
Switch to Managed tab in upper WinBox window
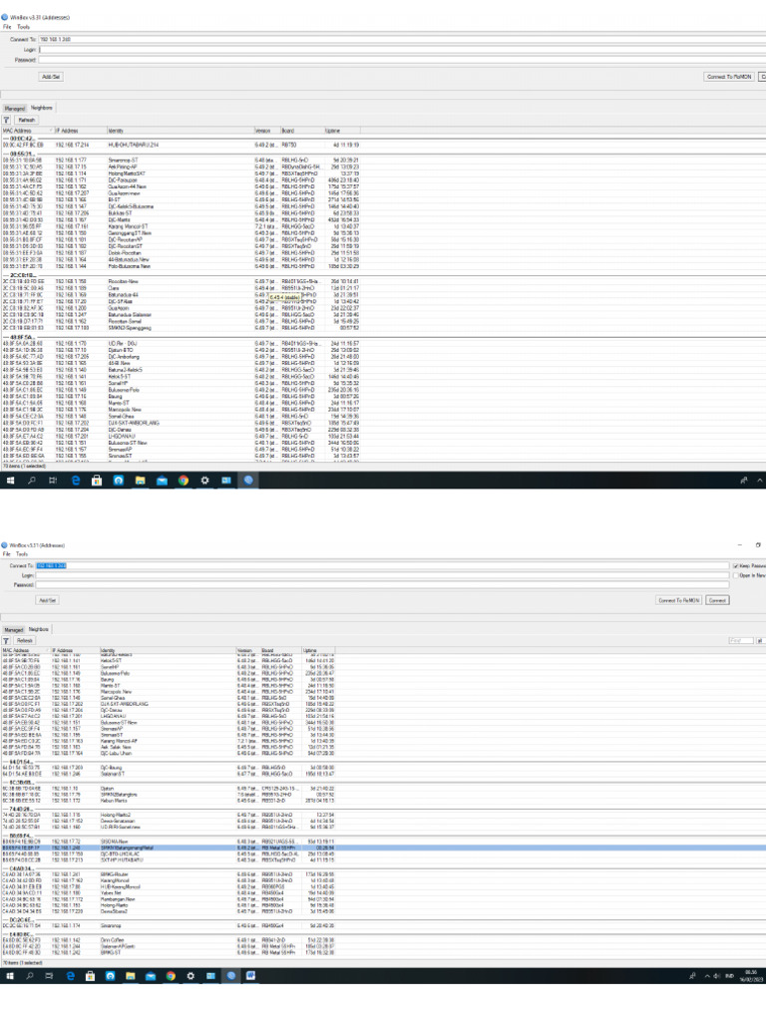(x=14, y=109)
